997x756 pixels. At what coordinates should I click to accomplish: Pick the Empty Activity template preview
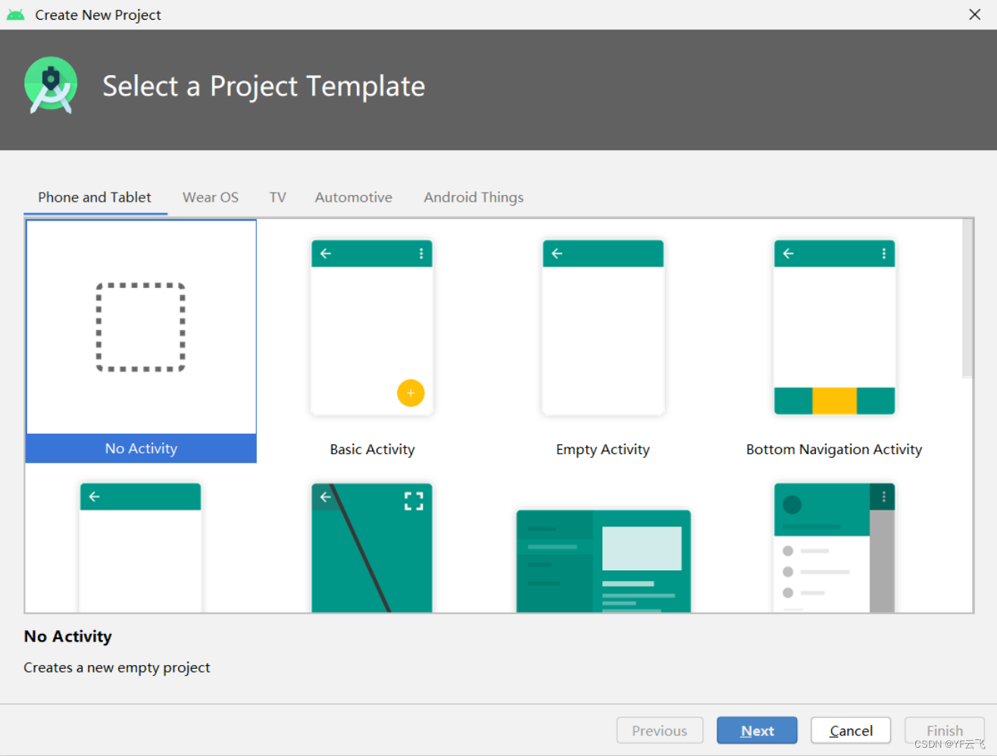coord(603,328)
